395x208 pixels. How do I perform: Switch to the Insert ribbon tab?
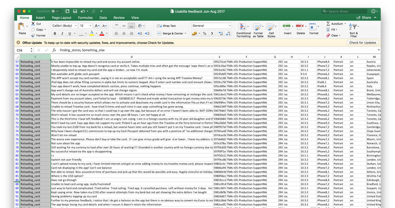tap(40, 18)
